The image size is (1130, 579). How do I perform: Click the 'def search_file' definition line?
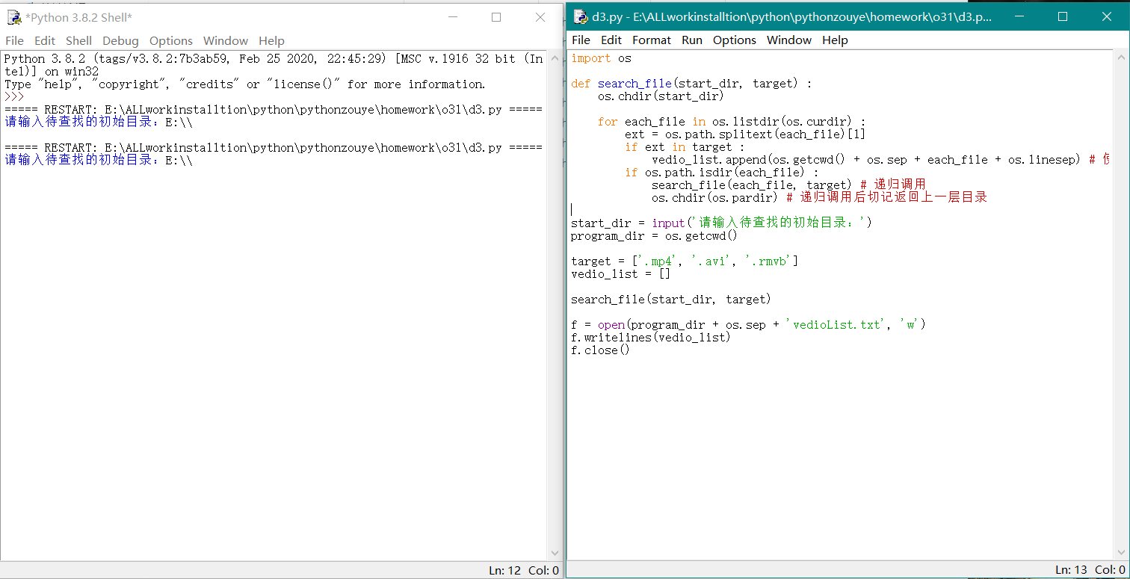click(x=691, y=84)
